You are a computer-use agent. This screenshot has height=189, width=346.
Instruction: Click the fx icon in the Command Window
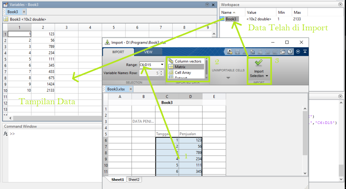tap(6, 133)
